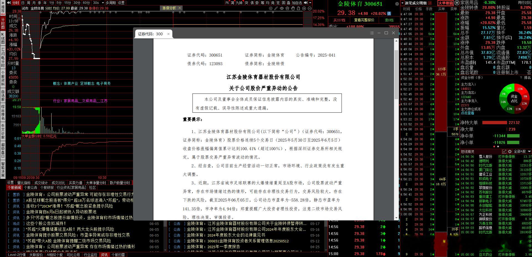532x257 pixels.
Task: Click the quote panel gear settings icon
Action: [x=397, y=4]
